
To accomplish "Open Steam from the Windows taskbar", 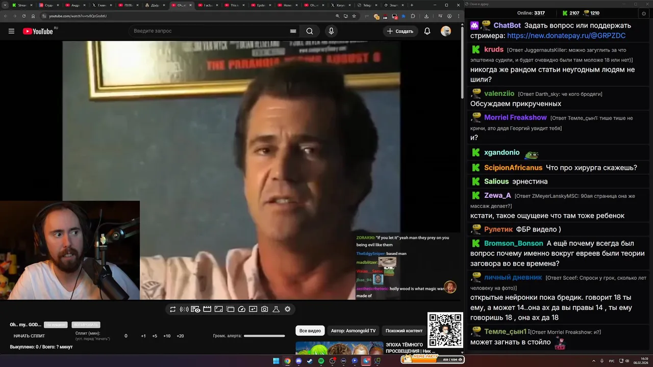I will pos(310,361).
